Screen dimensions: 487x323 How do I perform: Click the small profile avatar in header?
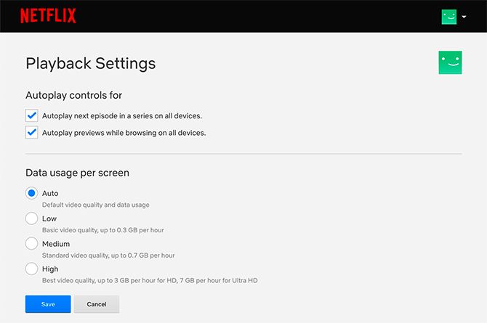pyautogui.click(x=449, y=16)
